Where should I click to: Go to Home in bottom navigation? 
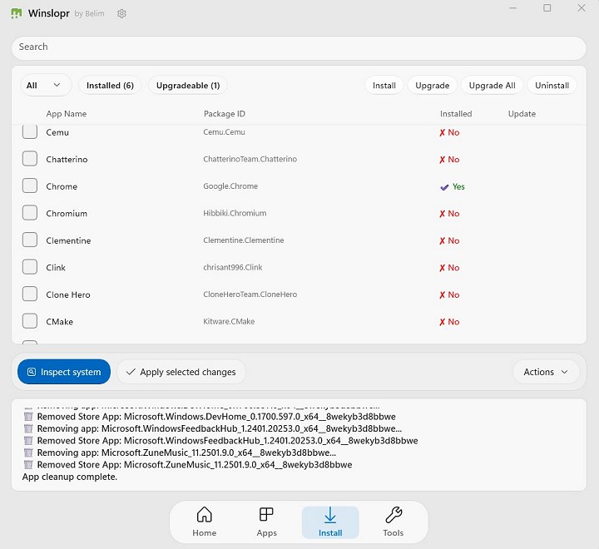coord(205,522)
